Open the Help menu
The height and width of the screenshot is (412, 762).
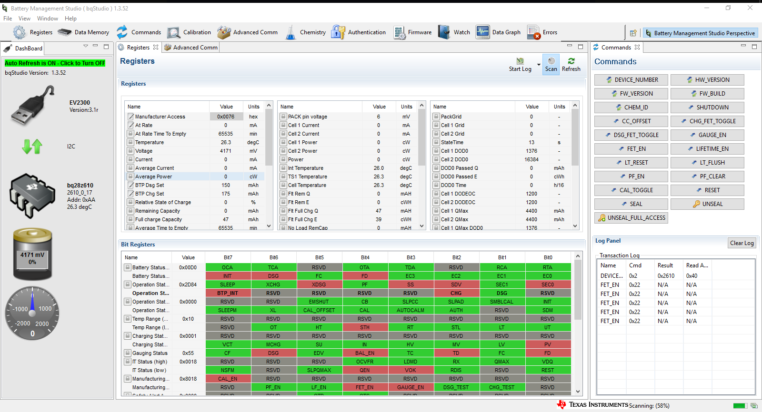click(x=70, y=19)
